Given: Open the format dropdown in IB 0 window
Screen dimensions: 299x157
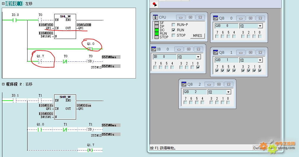Looking at the screenshot, I should point(198,57).
